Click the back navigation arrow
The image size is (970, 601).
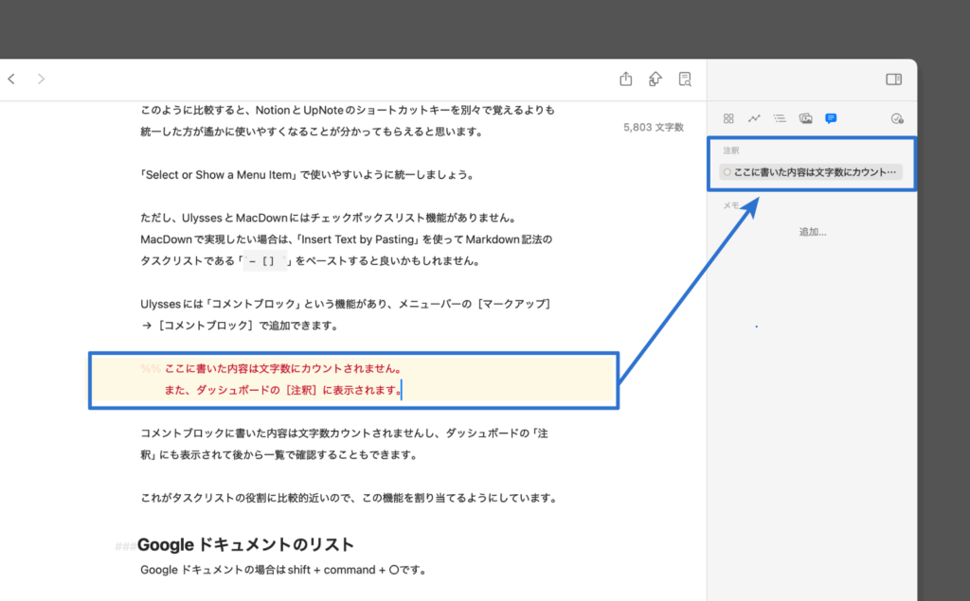point(11,80)
